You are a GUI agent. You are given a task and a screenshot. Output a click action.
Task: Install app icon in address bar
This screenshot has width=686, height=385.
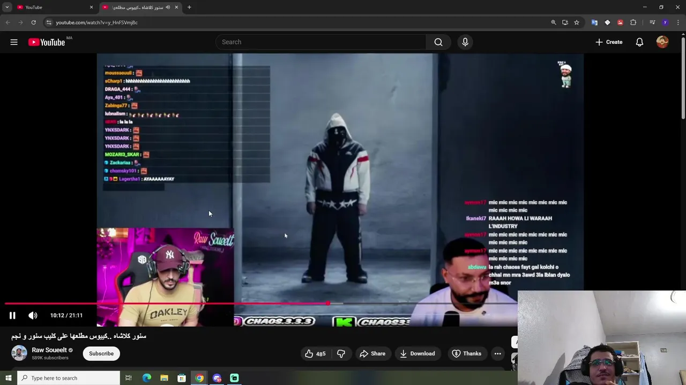(x=565, y=22)
